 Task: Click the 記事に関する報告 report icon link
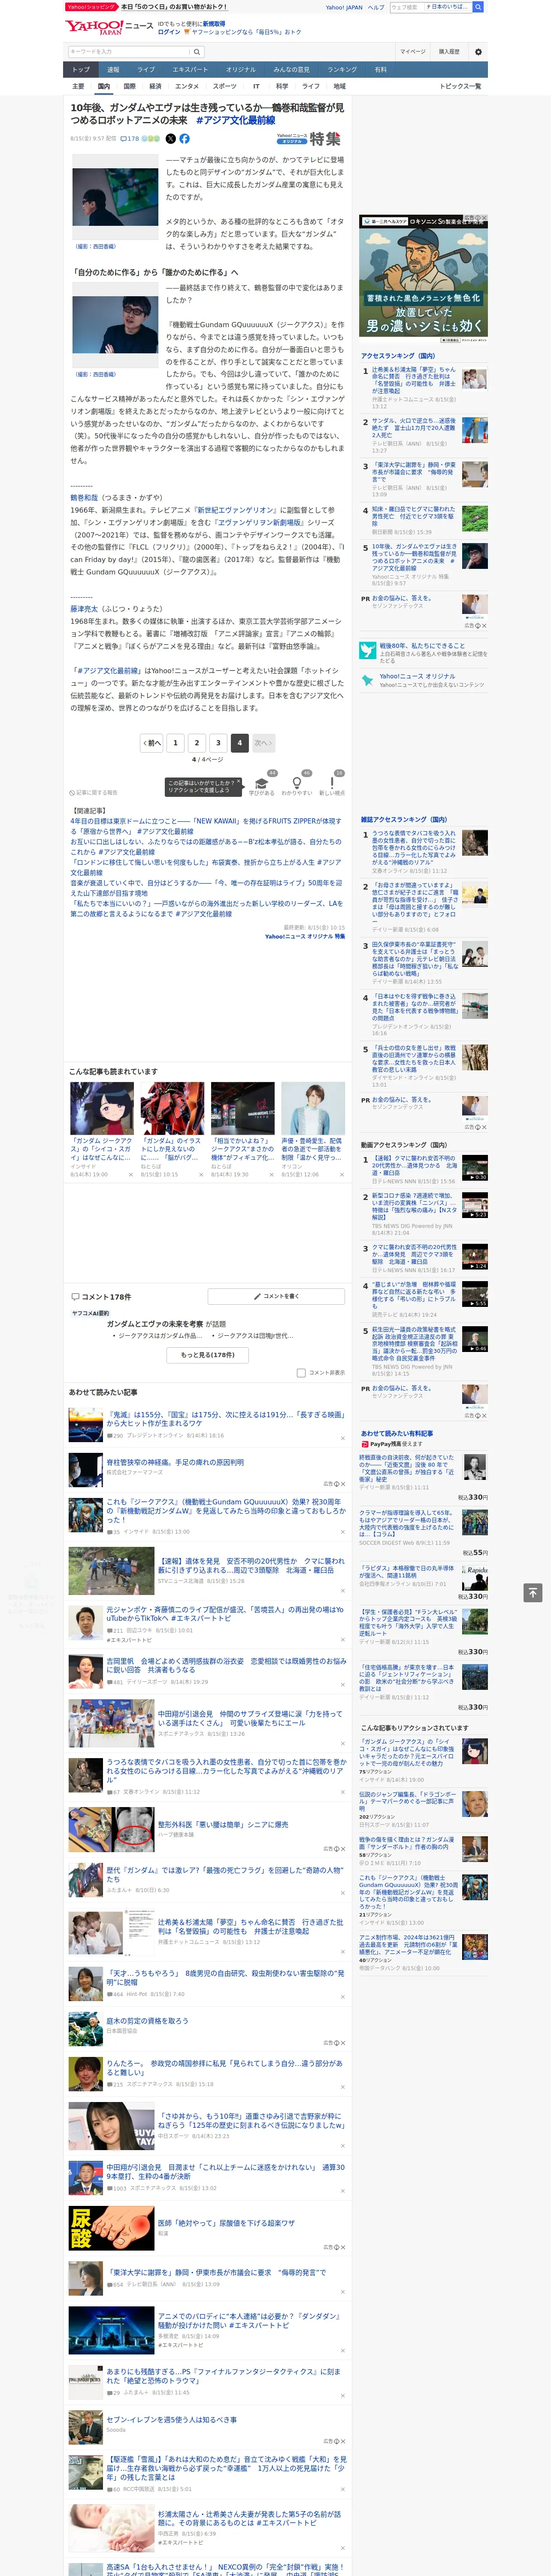93,793
